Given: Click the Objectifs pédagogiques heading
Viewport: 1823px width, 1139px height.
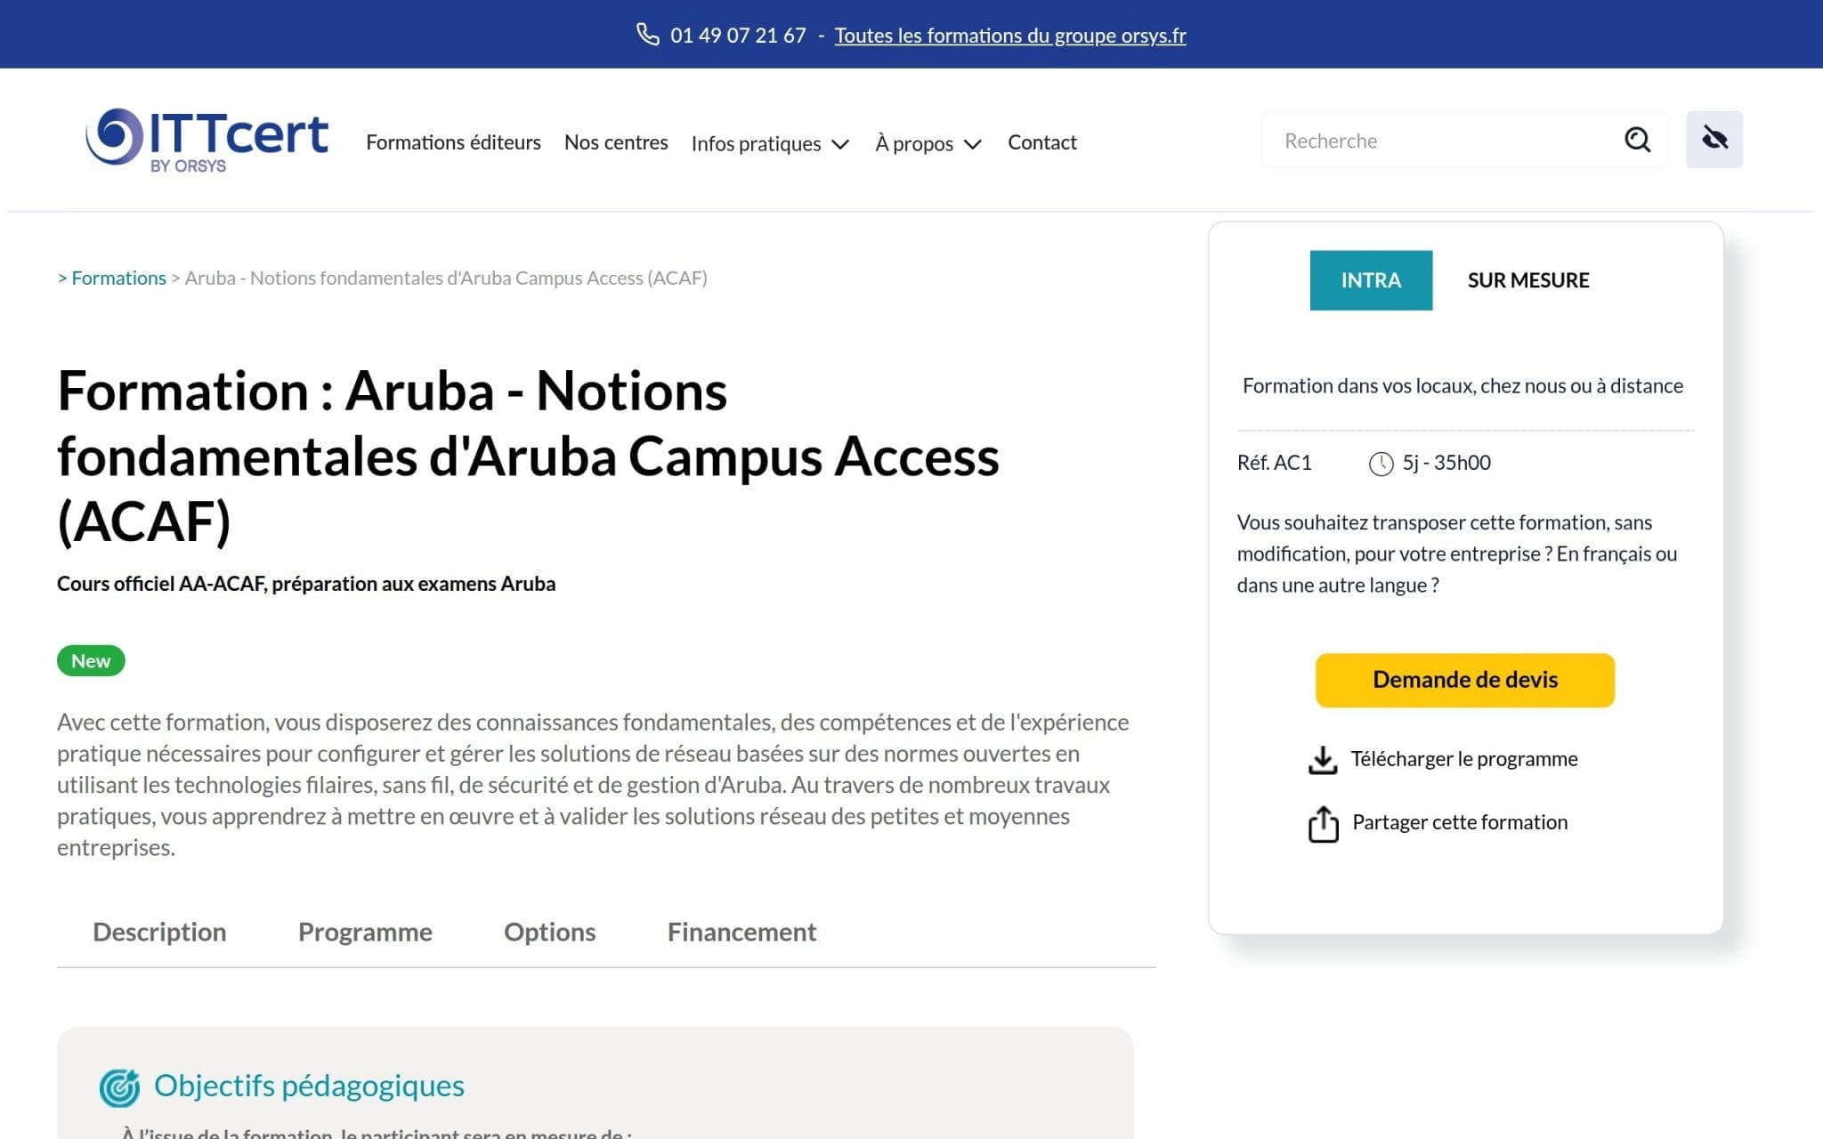Looking at the screenshot, I should click(x=309, y=1086).
